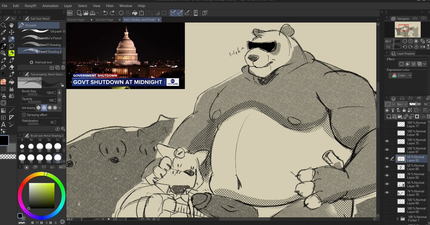Screen dimensions: 430x225
Task: Select the Eraser tool
Action: (x=11, y=67)
